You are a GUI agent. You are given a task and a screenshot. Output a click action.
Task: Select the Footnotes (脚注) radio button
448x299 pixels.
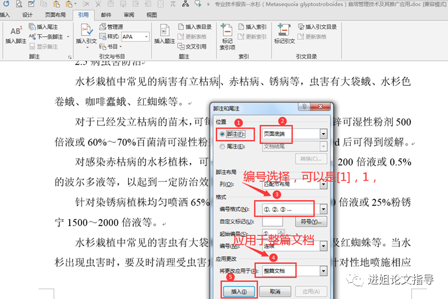coord(222,134)
